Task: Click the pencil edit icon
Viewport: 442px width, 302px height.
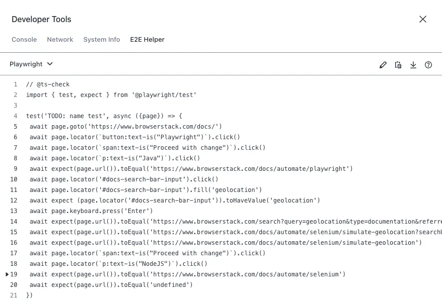Action: point(383,65)
